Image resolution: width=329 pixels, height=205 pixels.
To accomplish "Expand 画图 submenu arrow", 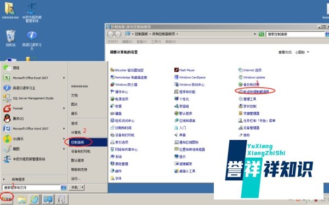I will [64, 149].
